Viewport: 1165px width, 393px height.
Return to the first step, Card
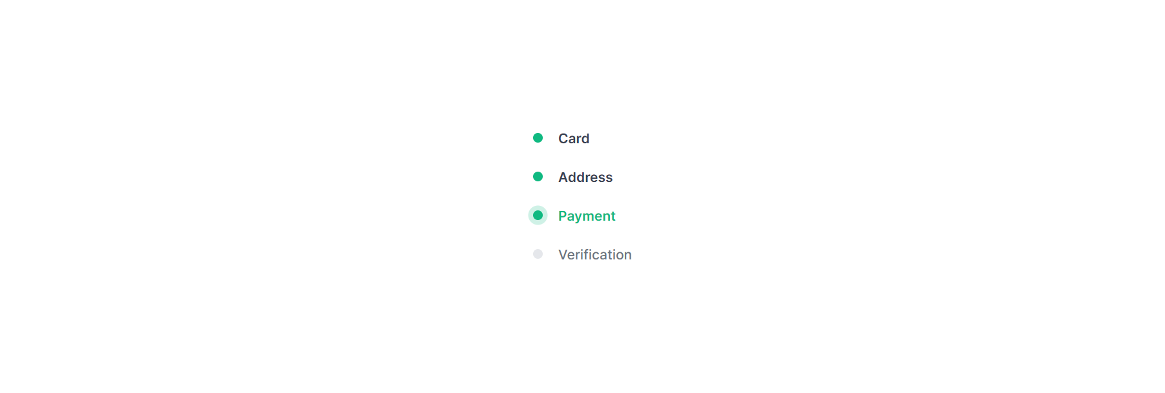574,139
